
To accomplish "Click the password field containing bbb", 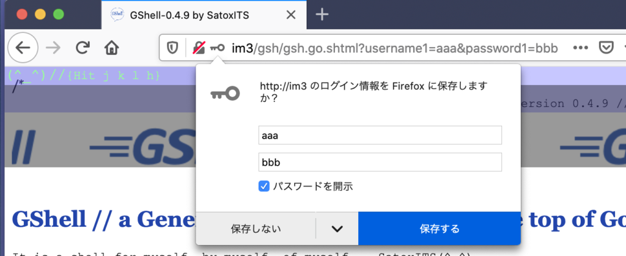I will tap(380, 162).
